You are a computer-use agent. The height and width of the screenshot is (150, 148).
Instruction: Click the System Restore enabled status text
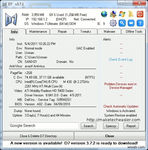pyautogui.click(x=121, y=115)
